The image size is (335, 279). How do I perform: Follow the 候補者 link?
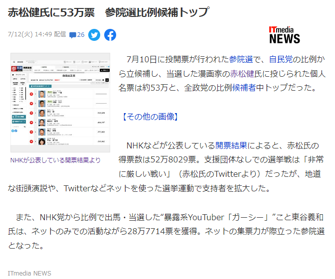point(244,88)
